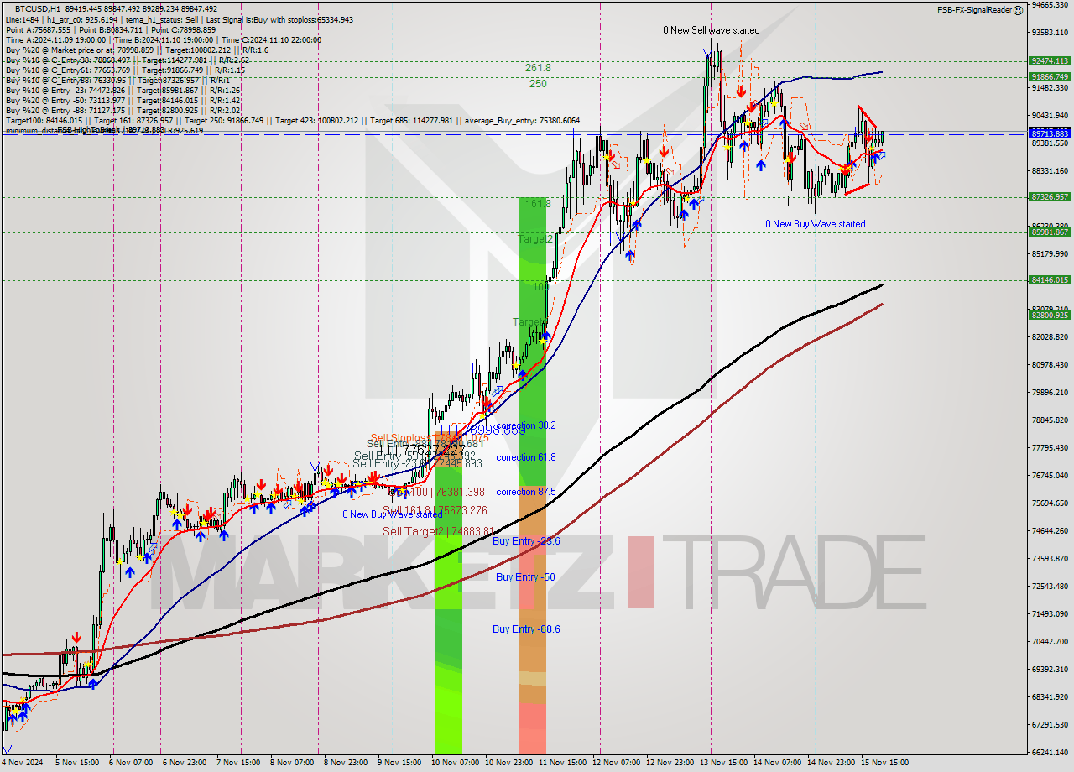This screenshot has height=772, width=1074.
Task: Select the green 84146.015 price tag
Action: pos(1050,280)
